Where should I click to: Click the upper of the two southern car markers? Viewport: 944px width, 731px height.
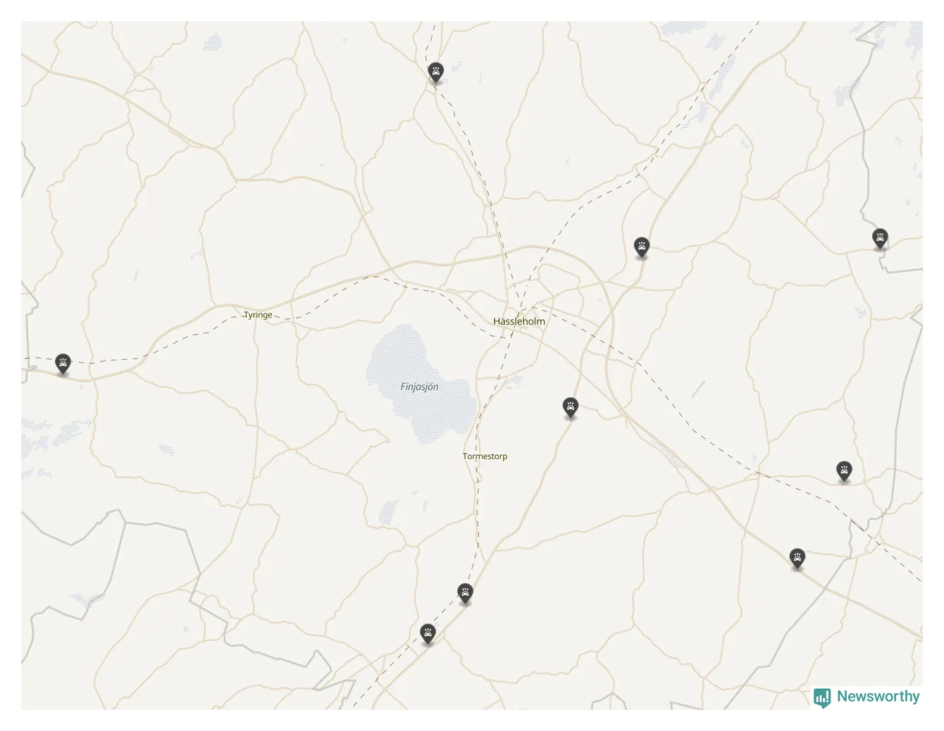point(464,594)
